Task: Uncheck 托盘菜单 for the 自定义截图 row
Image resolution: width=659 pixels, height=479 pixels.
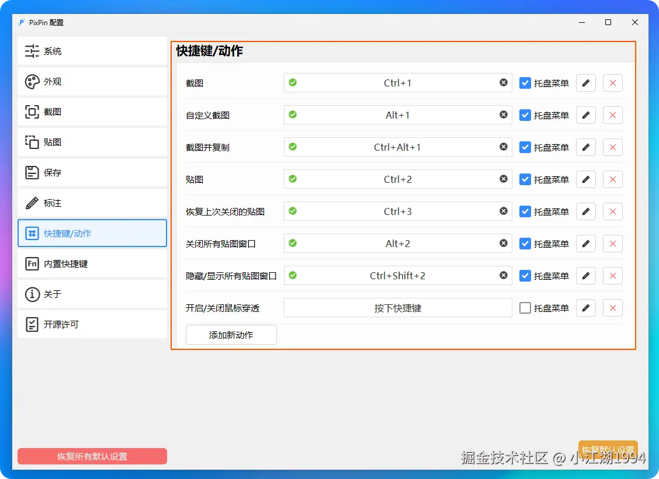Action: coord(525,115)
